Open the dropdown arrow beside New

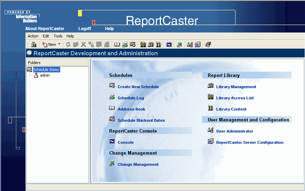59,44
